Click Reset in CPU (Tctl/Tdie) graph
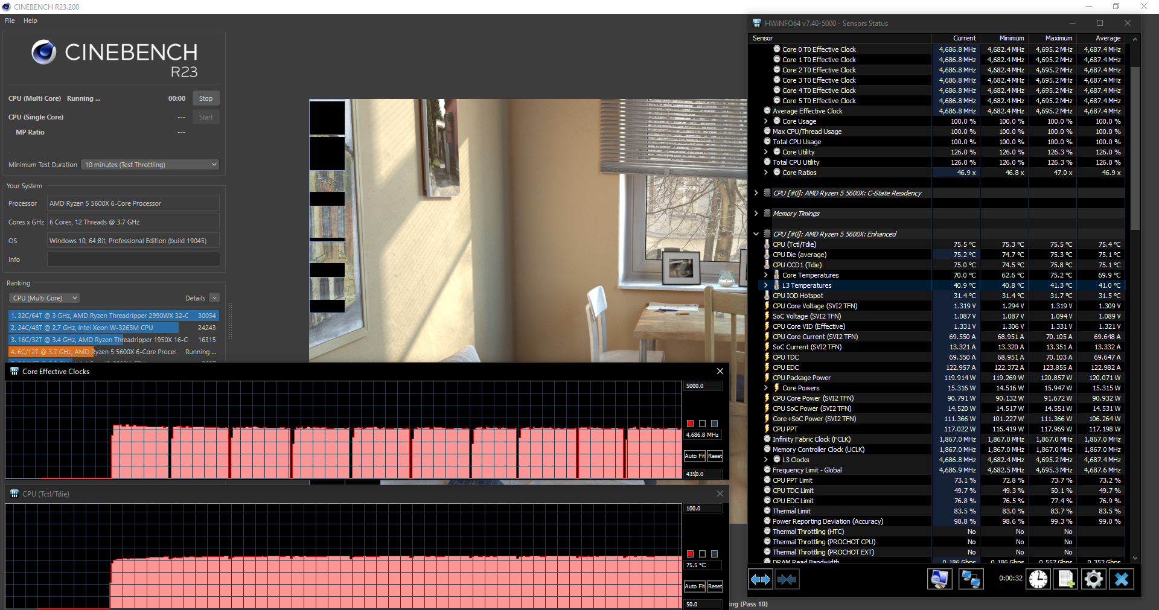 (x=715, y=586)
